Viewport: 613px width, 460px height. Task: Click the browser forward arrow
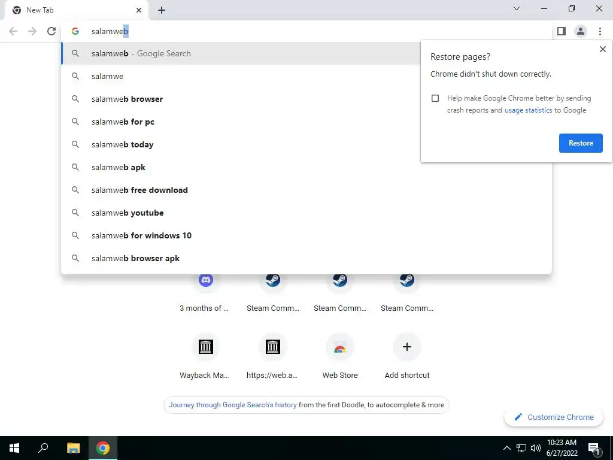pyautogui.click(x=32, y=31)
